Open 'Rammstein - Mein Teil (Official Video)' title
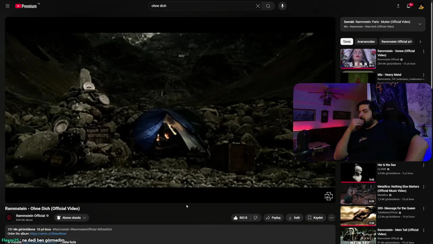This screenshot has height=244, width=433. pyautogui.click(x=398, y=232)
